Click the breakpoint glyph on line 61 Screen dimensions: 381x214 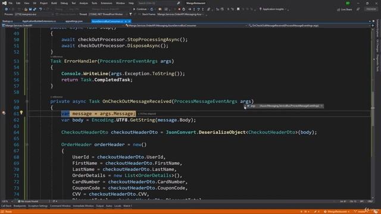(x=4, y=113)
